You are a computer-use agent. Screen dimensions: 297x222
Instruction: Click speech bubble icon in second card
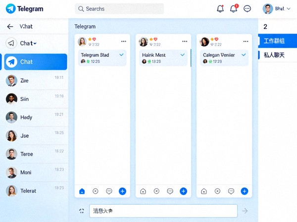(x=170, y=191)
